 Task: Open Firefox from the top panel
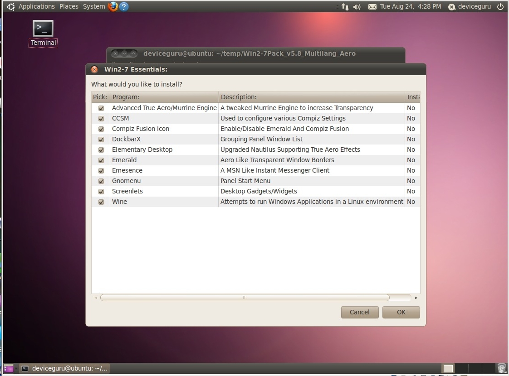[113, 6]
